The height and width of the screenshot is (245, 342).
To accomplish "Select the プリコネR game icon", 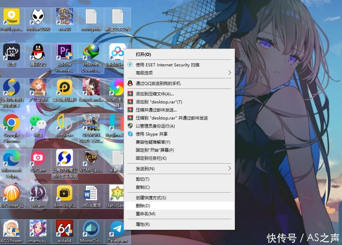I will [38, 90].
